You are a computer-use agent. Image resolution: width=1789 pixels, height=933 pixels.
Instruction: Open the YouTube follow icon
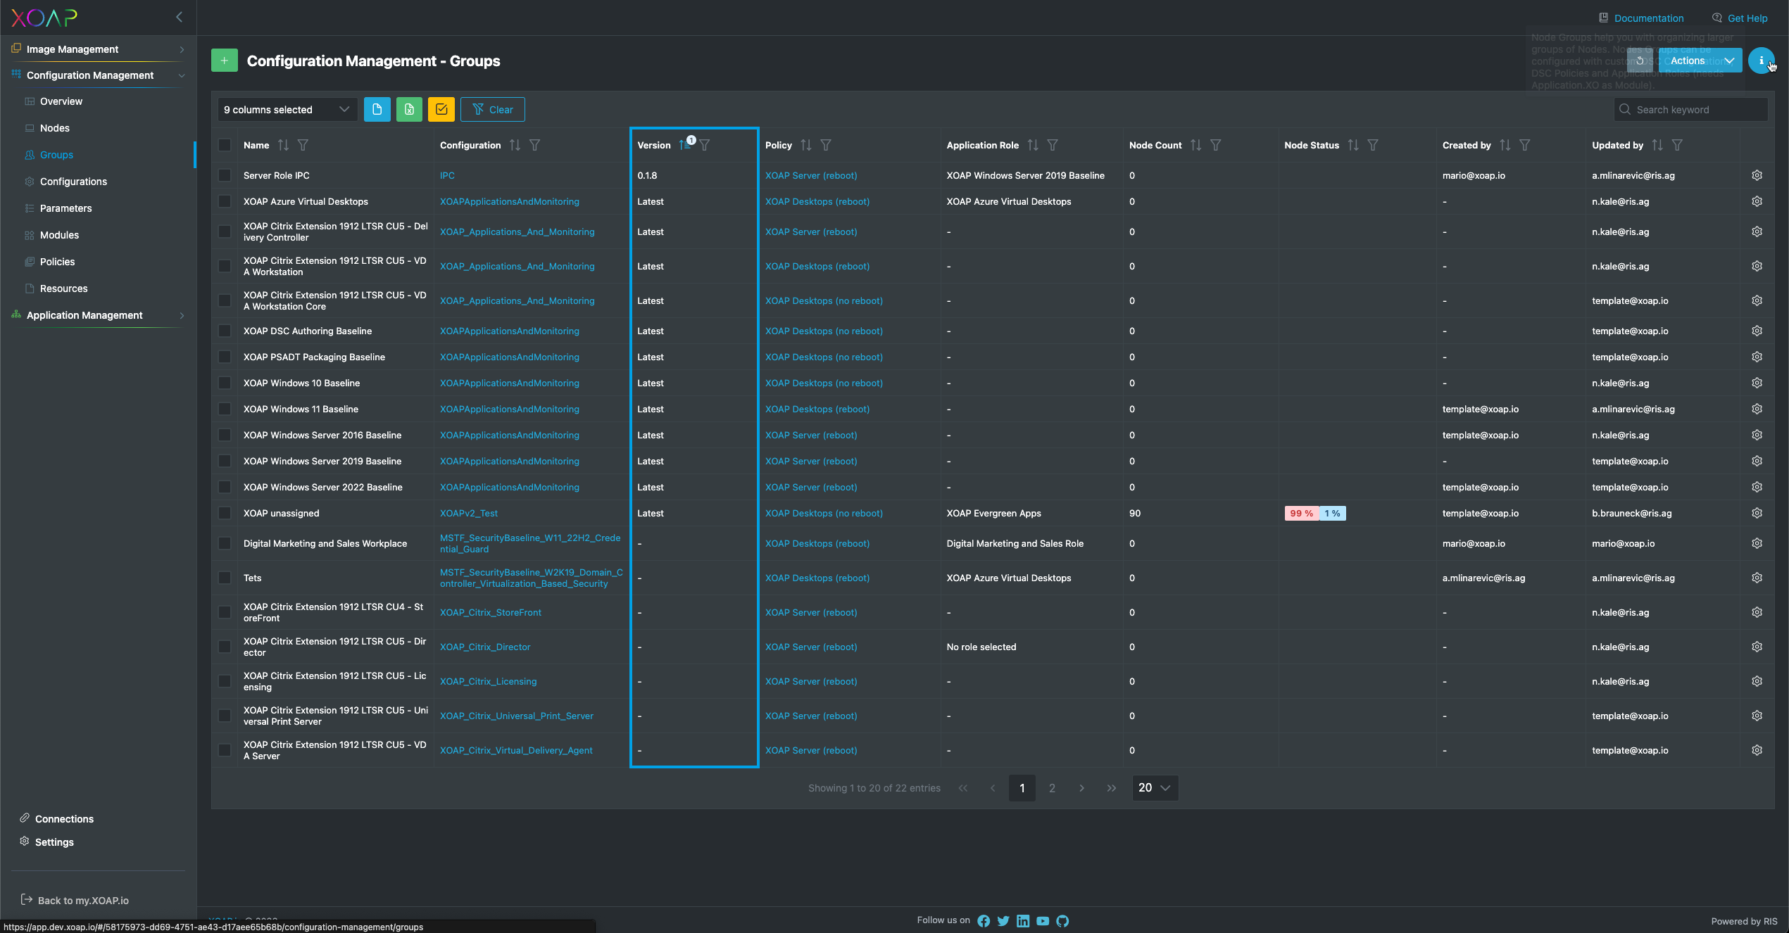click(1043, 921)
